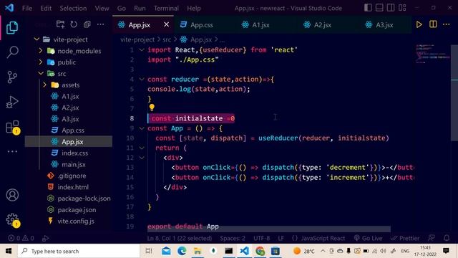Toggle bottom panel layout icon
The height and width of the screenshot is (258, 458).
pyautogui.click(x=379, y=8)
